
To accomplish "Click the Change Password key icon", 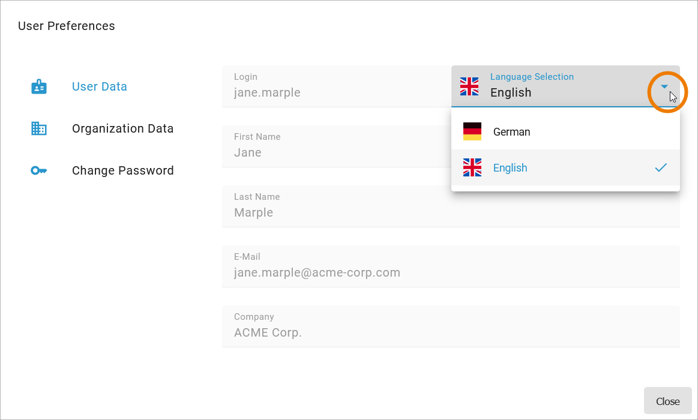I will [x=39, y=170].
